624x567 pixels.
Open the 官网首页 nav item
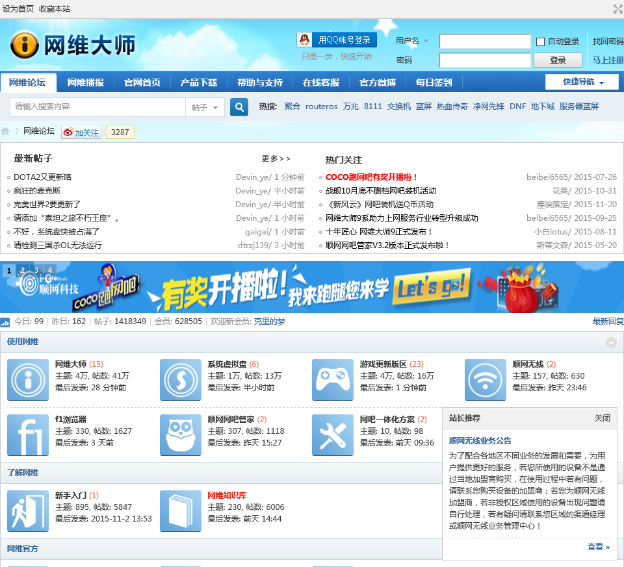(x=142, y=82)
